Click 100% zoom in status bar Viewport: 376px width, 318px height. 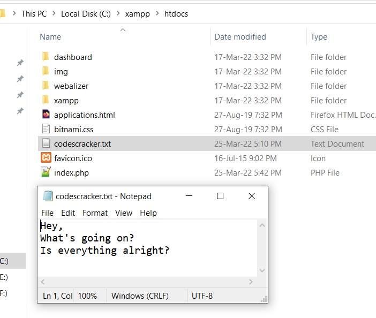(x=87, y=296)
